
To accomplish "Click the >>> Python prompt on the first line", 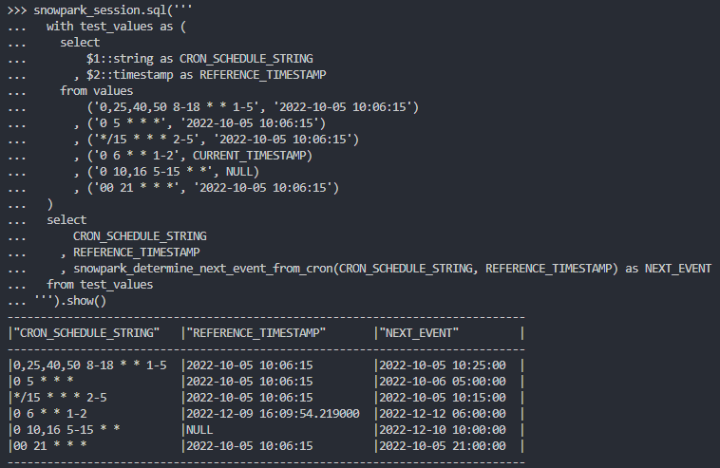I will pos(16,11).
